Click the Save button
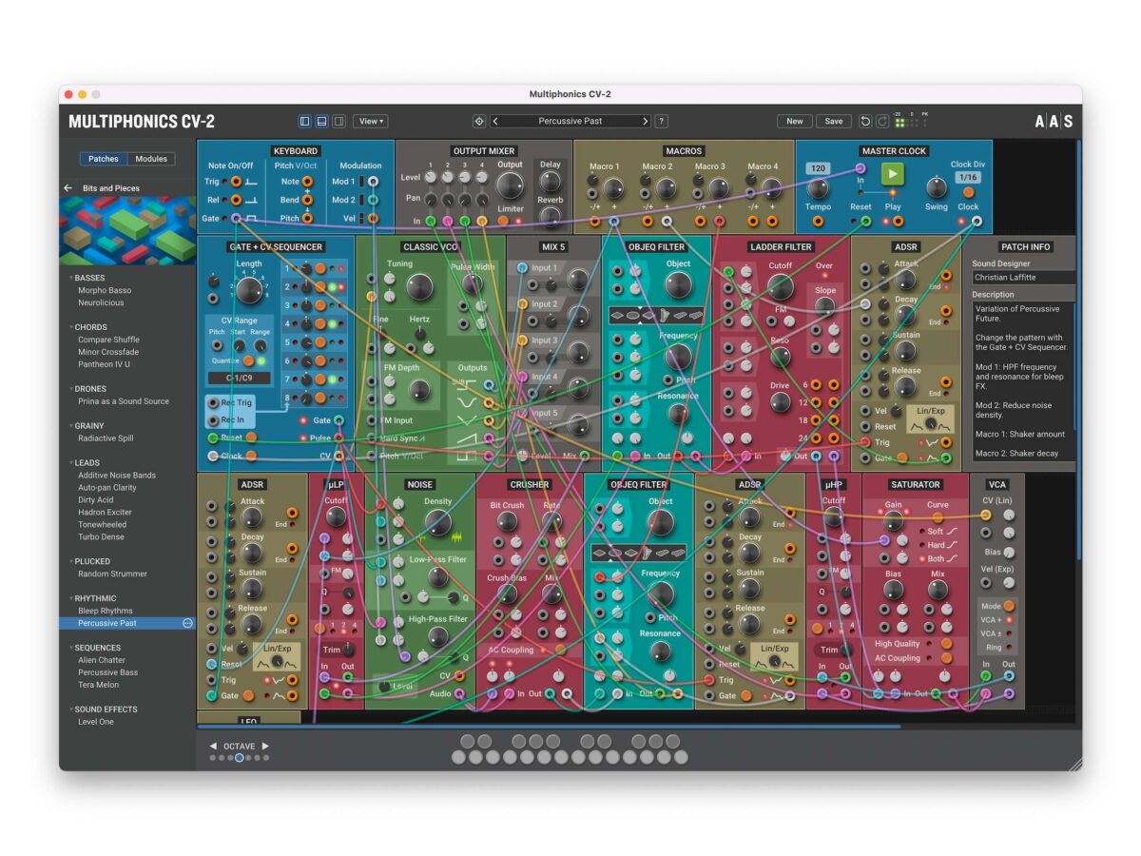 pos(833,121)
